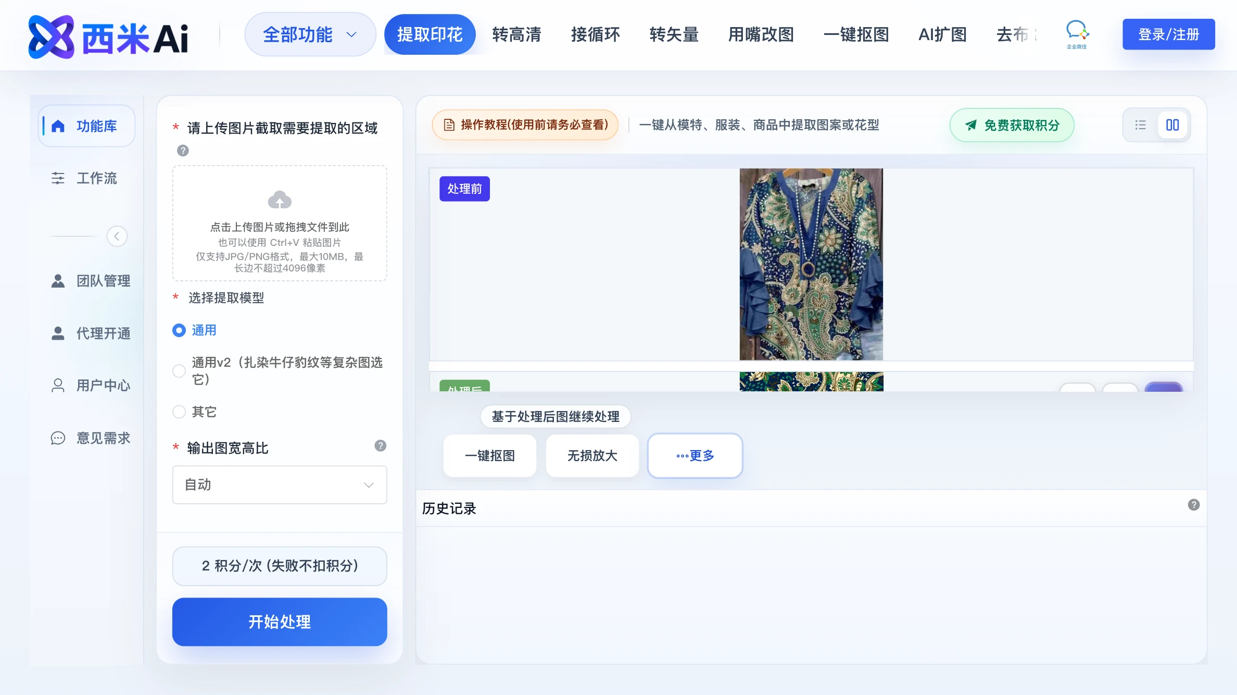This screenshot has width=1237, height=695.
Task: Click help icon in 历史记录 row
Action: (x=1194, y=505)
